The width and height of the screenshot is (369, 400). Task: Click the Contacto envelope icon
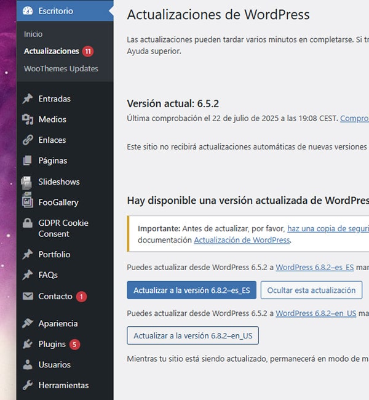(28, 296)
